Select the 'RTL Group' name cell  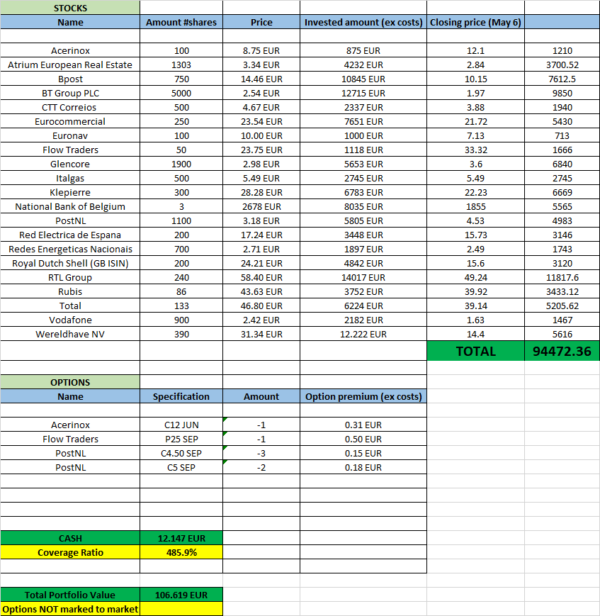pyautogui.click(x=70, y=276)
